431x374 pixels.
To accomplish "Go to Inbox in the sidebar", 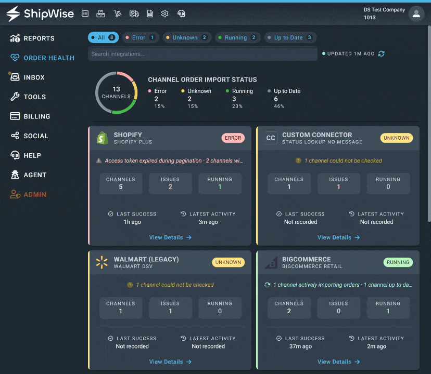I will pos(27,77).
